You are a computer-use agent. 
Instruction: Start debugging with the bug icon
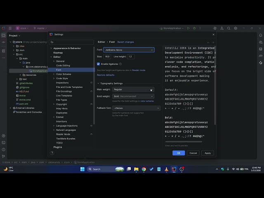(x=194, y=28)
